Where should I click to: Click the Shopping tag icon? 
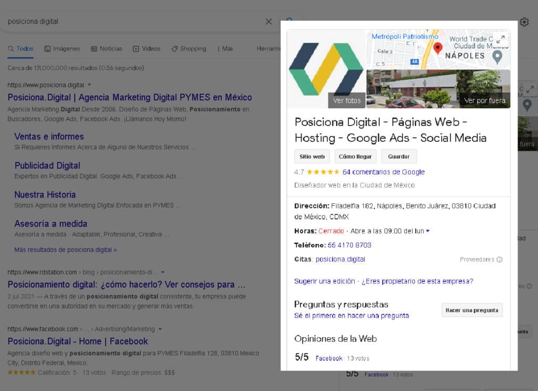click(x=174, y=49)
